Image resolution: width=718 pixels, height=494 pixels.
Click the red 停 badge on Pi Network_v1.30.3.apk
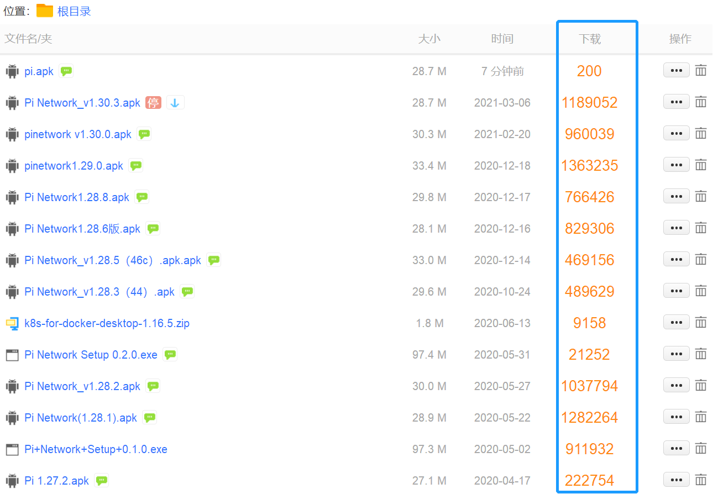coord(153,102)
